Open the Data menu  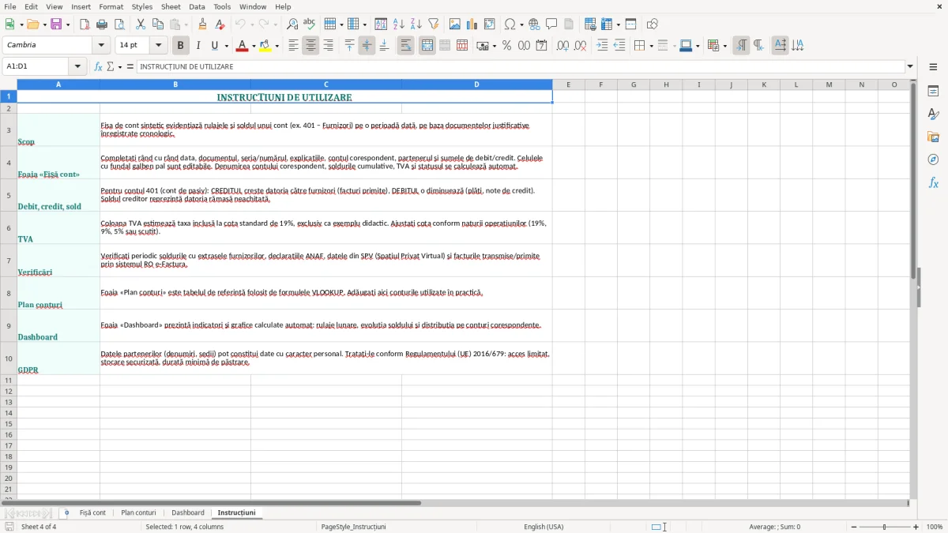(x=197, y=6)
